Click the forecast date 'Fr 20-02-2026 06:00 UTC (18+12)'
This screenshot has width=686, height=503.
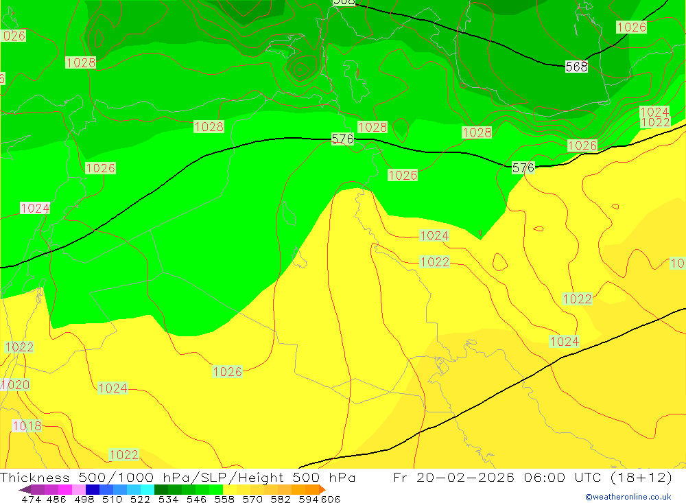coord(532,477)
